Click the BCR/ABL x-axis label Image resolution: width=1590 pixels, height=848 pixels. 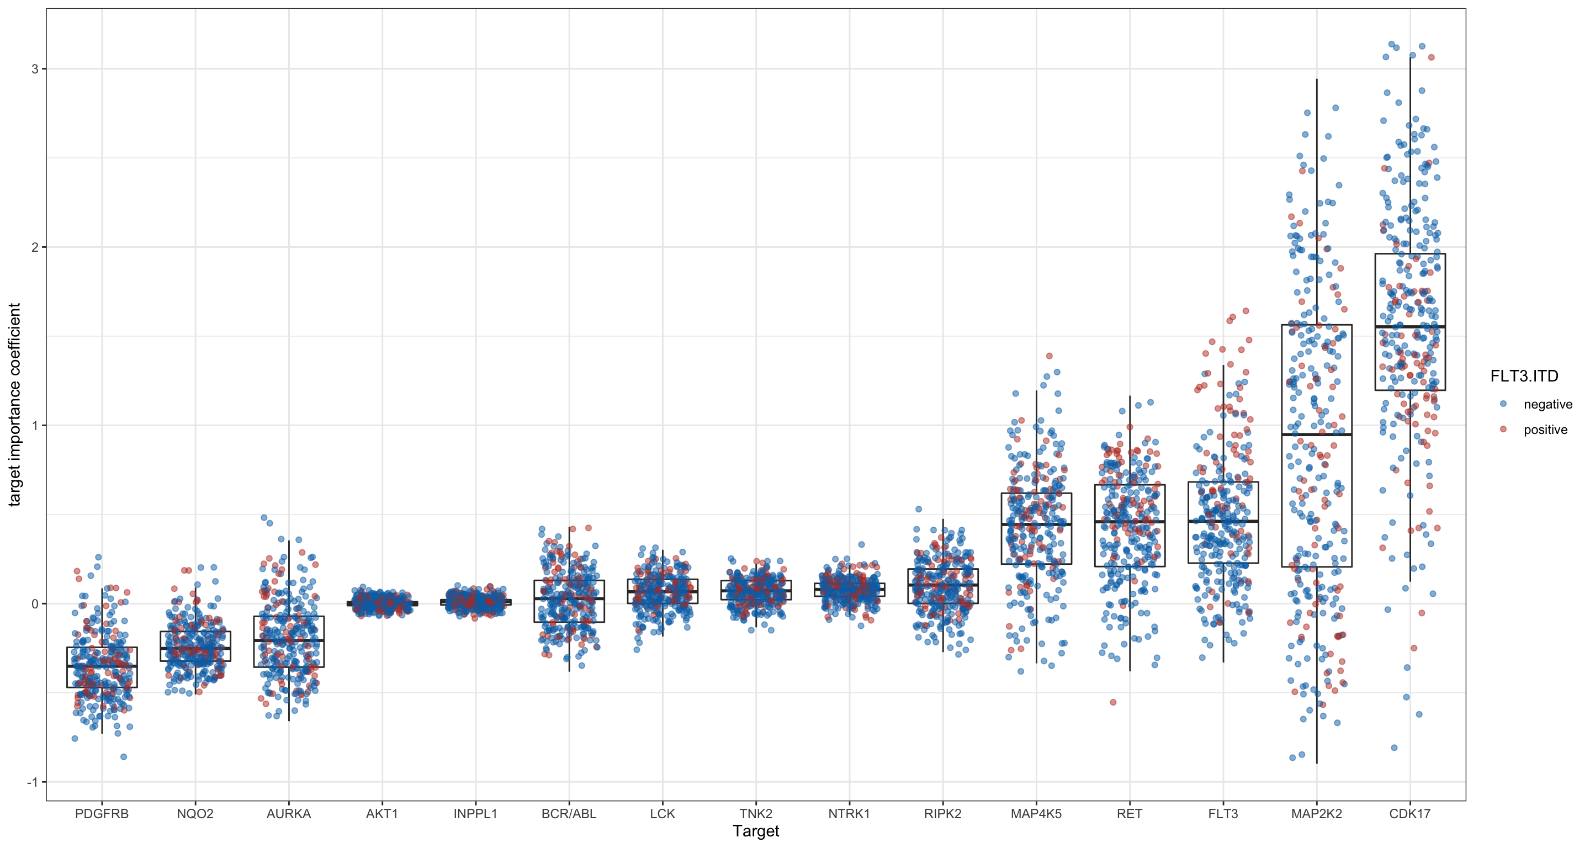[569, 813]
